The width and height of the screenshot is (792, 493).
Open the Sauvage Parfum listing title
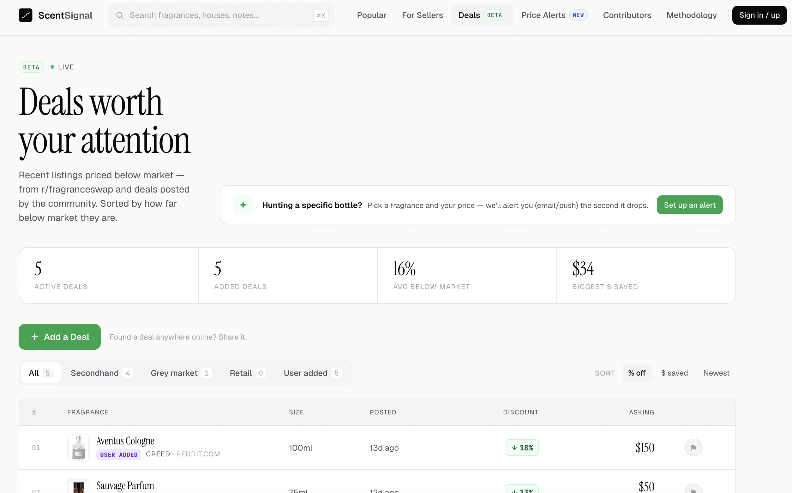coord(125,485)
